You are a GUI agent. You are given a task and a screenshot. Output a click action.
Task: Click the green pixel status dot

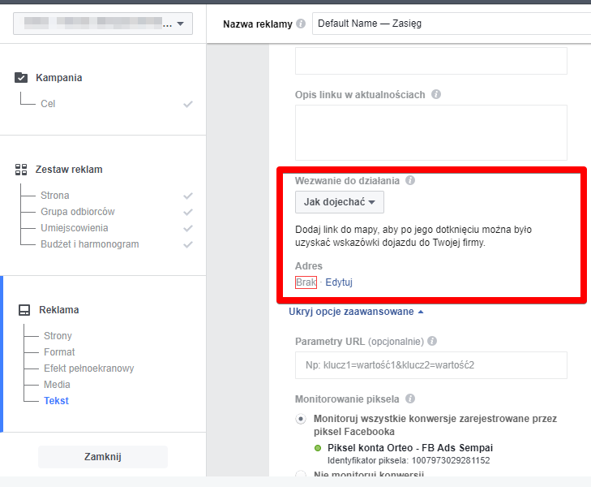click(x=318, y=448)
